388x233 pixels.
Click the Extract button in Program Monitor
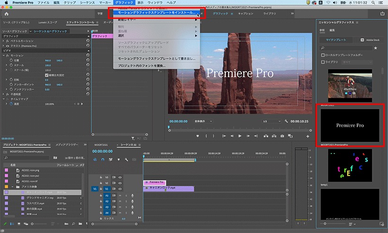[x=274, y=136]
